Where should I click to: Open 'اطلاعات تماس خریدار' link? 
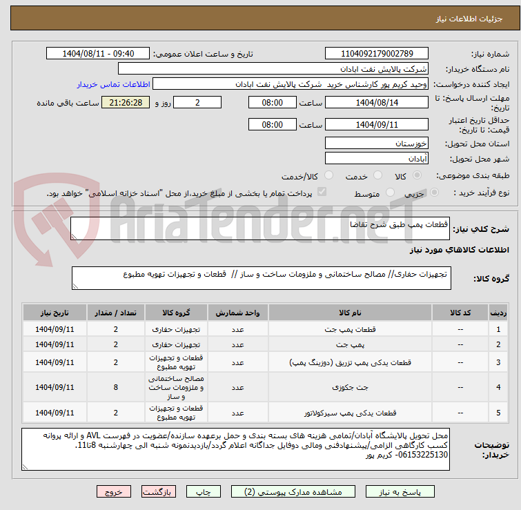pyautogui.click(x=114, y=84)
